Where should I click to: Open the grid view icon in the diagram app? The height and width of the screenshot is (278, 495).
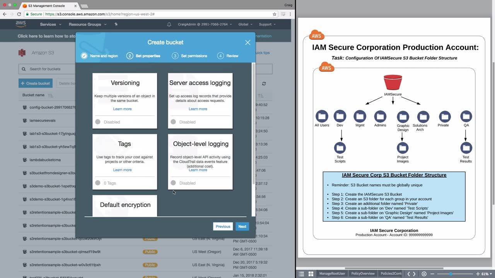(311, 274)
